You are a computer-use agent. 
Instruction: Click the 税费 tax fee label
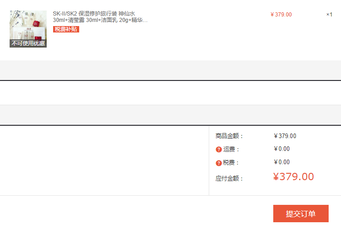(231, 163)
